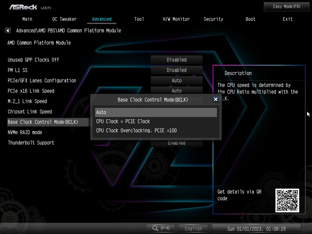Image resolution: width=312 pixels, height=234 pixels.
Task: Select PCIe/GFX Lanes Configuration label
Action: tap(42, 80)
